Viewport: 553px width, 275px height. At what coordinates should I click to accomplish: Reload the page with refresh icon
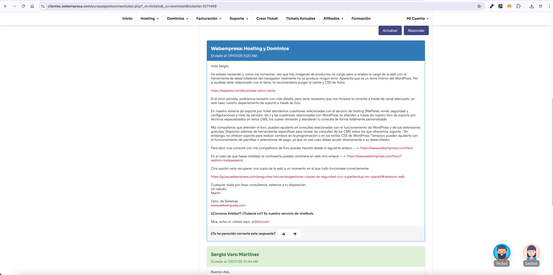tap(23, 6)
